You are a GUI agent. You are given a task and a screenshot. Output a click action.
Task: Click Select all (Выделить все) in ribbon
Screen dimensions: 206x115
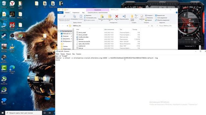[x=160, y=15]
